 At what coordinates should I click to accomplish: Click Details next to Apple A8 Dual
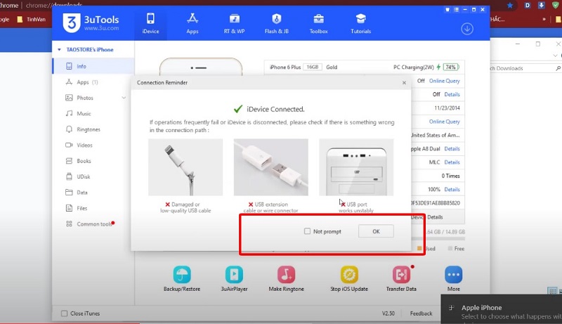(452, 149)
